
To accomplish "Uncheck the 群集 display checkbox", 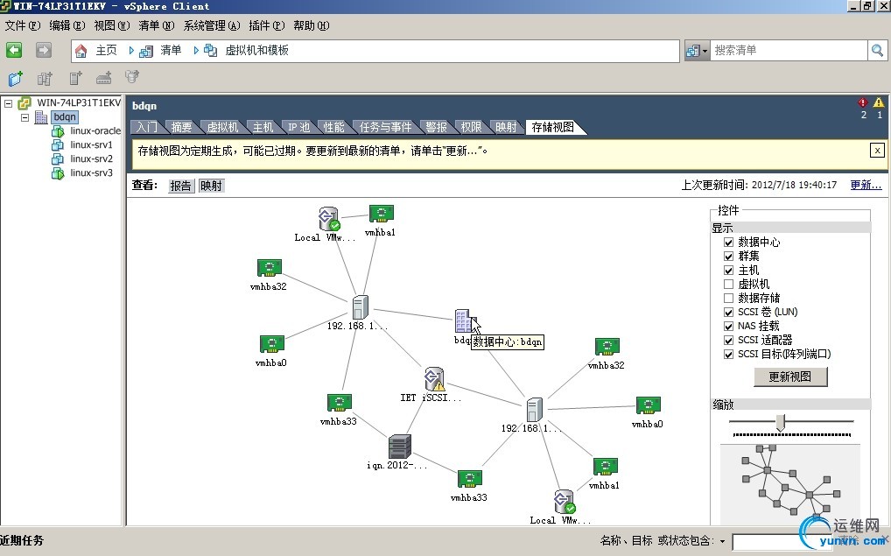I will pyautogui.click(x=728, y=257).
